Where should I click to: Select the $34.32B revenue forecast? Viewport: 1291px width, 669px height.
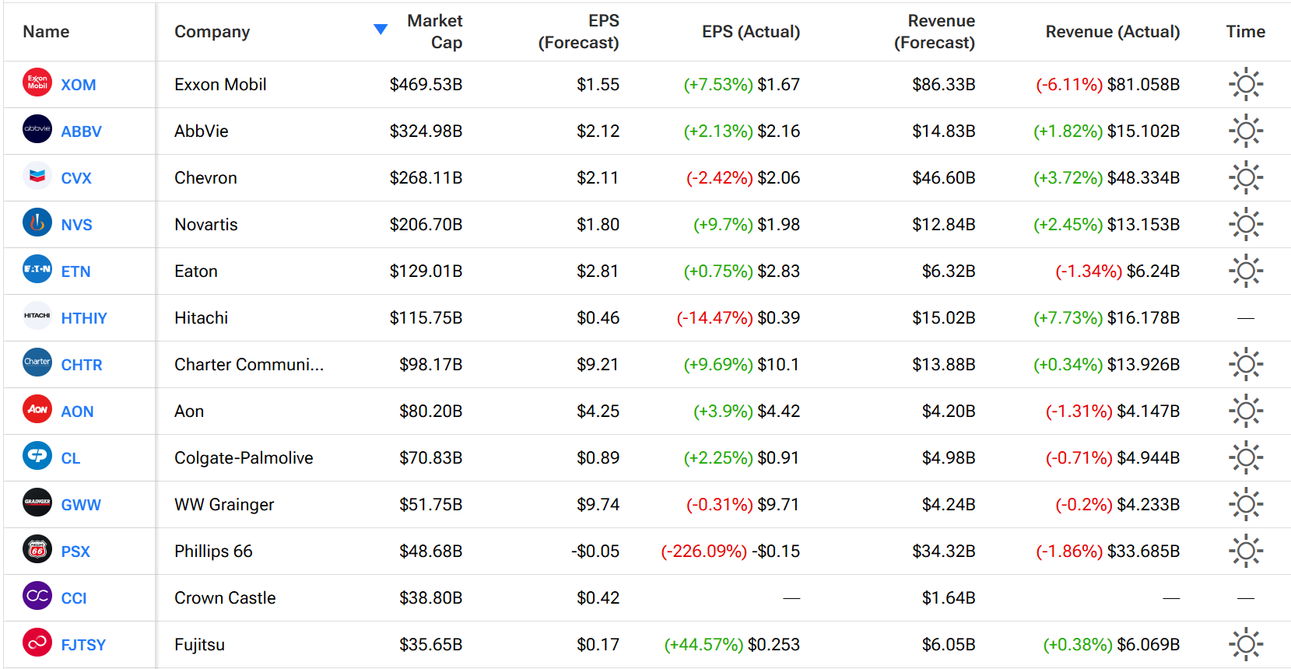pos(944,552)
